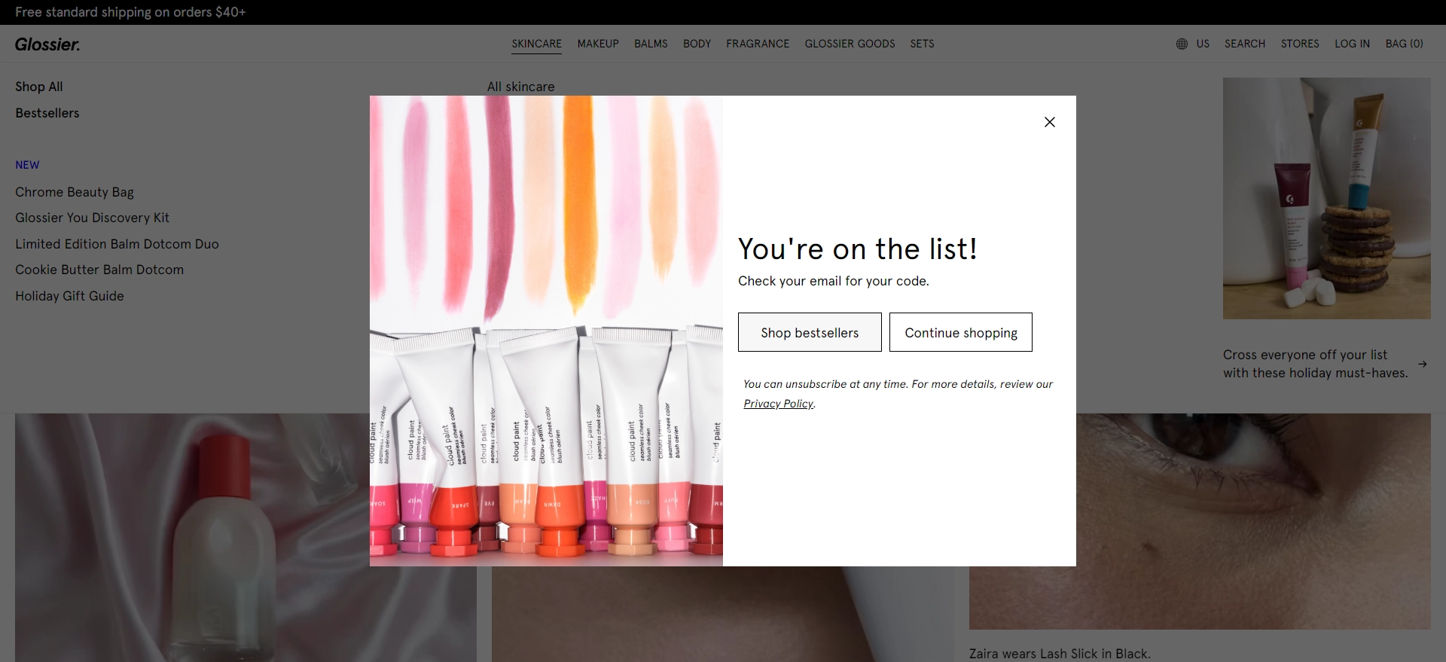The width and height of the screenshot is (1446, 662).
Task: Click 'Cross everyone off your list' text
Action: coord(1305,355)
